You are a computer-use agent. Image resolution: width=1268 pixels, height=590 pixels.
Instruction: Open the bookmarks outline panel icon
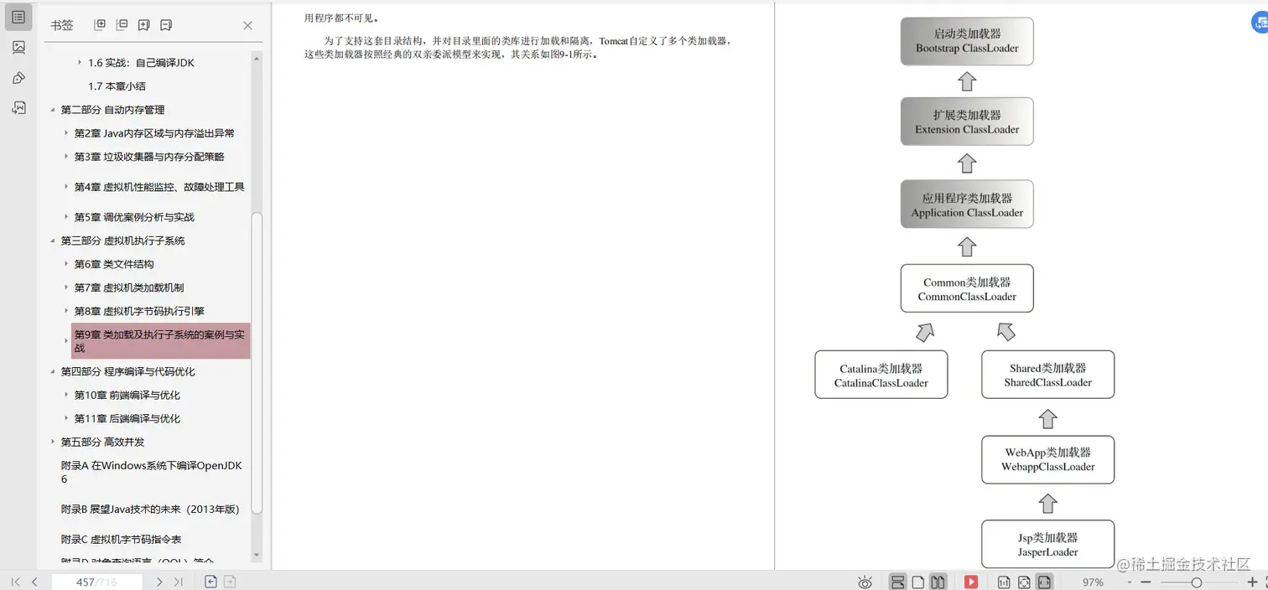(18, 17)
